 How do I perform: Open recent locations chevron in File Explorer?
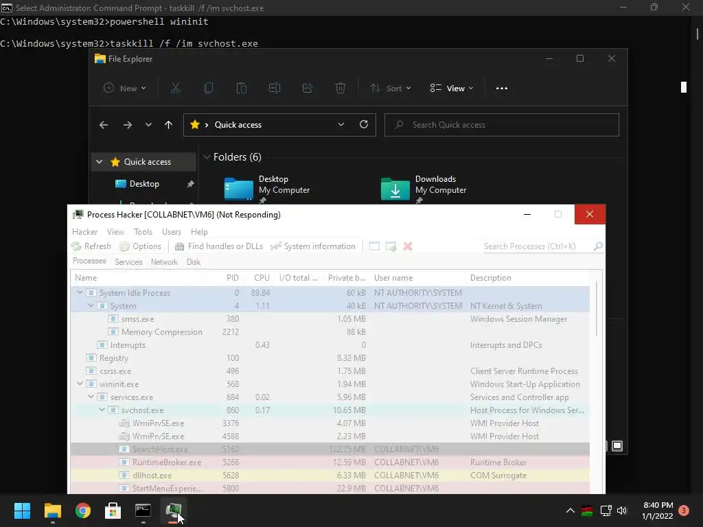(x=148, y=125)
